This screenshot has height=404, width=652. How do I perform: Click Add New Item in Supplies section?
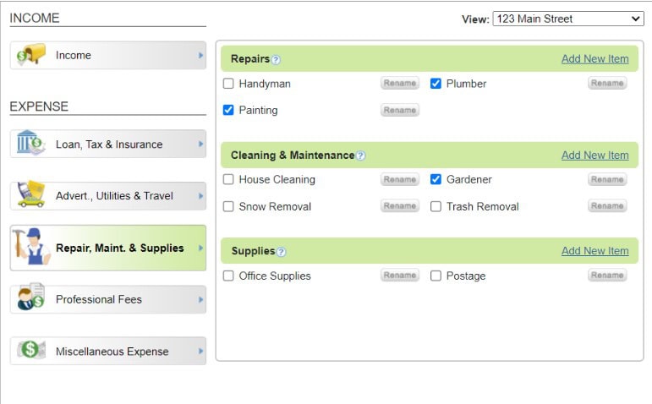click(x=594, y=251)
